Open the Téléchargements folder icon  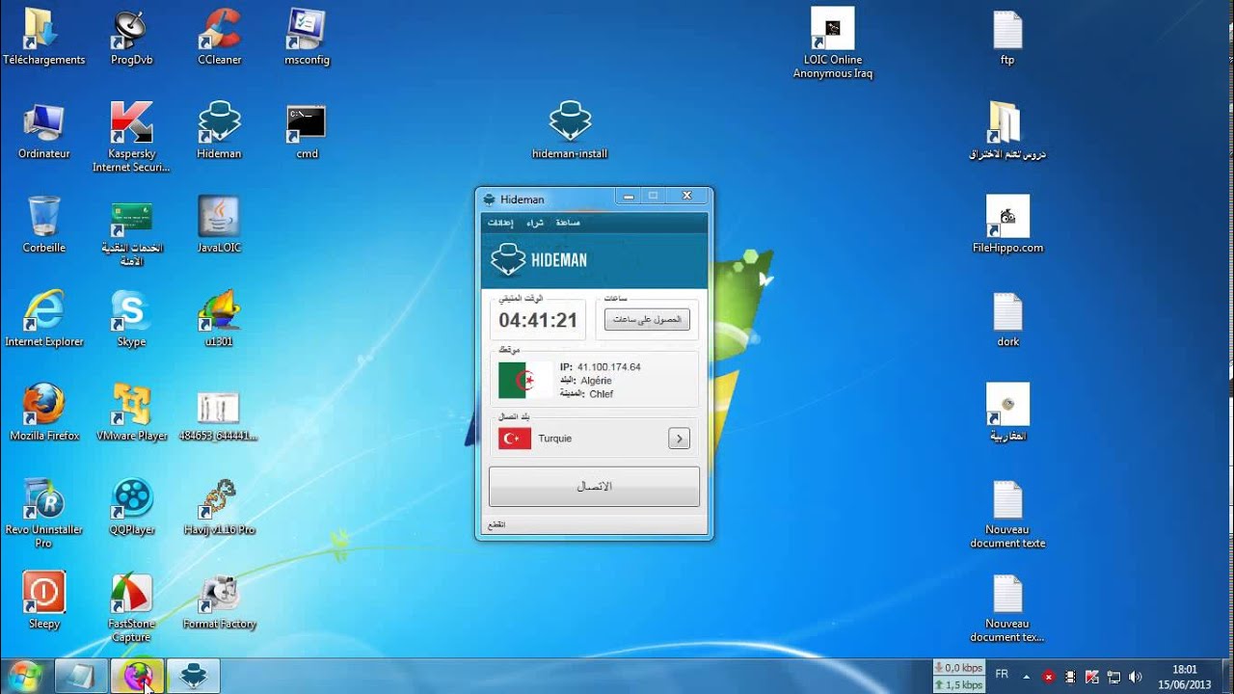[43, 37]
